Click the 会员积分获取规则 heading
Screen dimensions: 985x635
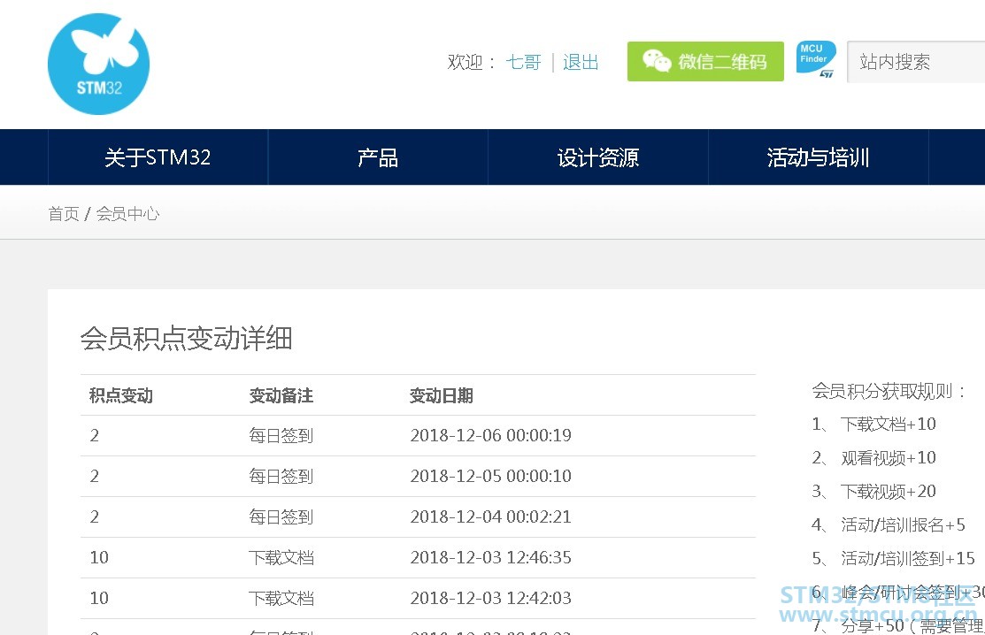coord(889,391)
